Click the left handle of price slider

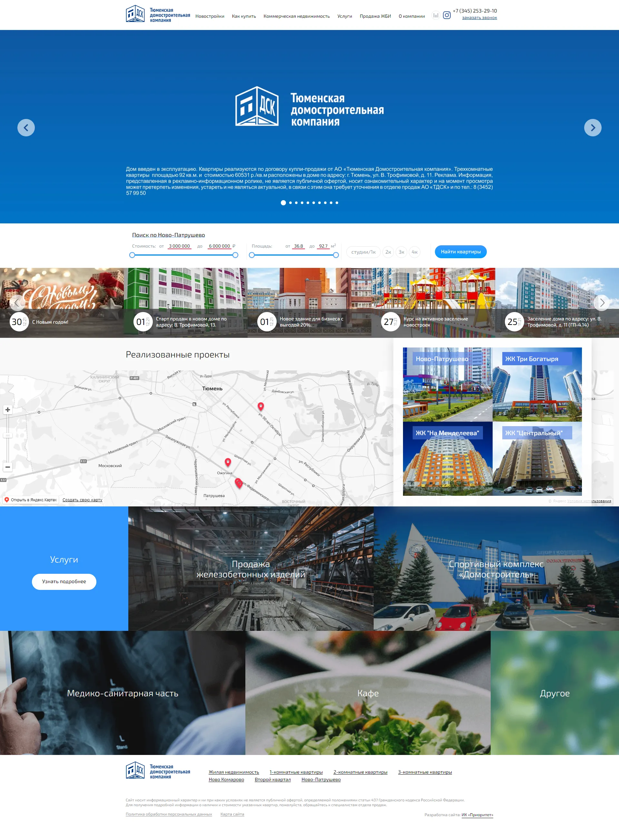pyautogui.click(x=132, y=255)
